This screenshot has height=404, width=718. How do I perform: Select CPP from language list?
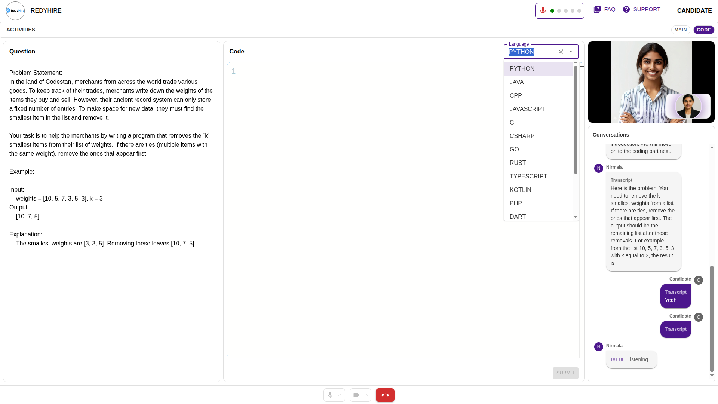coord(538,96)
